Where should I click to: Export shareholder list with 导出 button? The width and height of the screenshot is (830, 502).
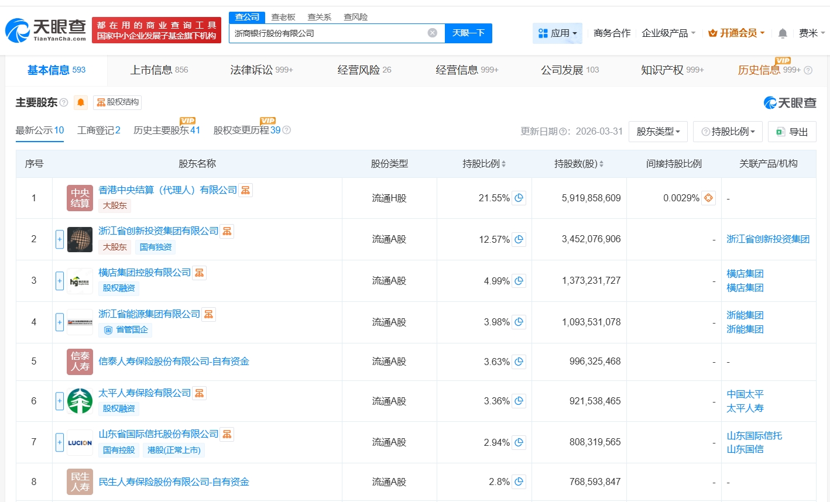tap(792, 132)
